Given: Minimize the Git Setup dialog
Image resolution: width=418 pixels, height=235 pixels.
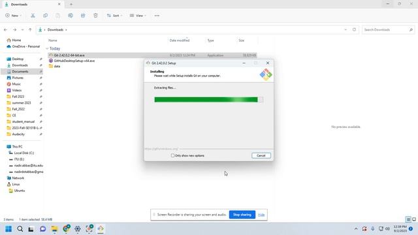Looking at the screenshot, I should (244, 63).
